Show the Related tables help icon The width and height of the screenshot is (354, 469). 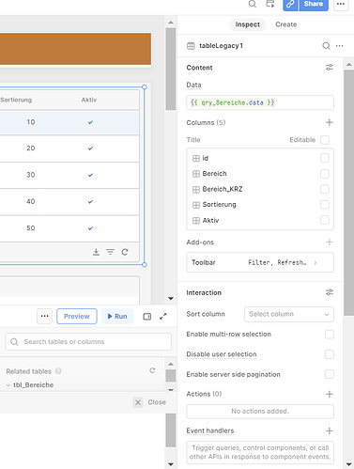click(x=58, y=371)
